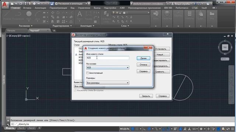Open the workspace 'Рисование и аннотации' dropdown
The width and height of the screenshot is (236, 132).
86,4
